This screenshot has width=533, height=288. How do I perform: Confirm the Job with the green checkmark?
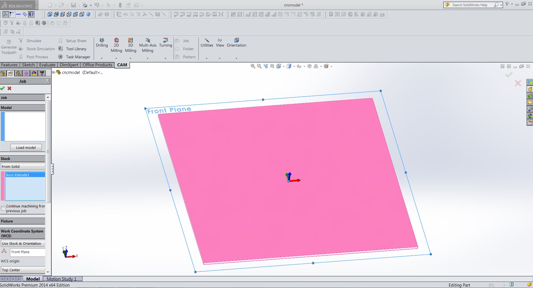pyautogui.click(x=3, y=88)
